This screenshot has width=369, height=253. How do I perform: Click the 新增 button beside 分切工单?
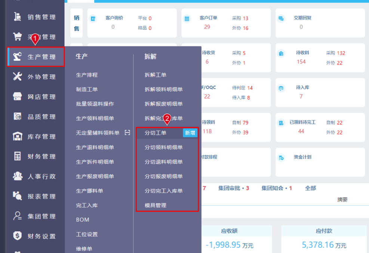(190, 133)
